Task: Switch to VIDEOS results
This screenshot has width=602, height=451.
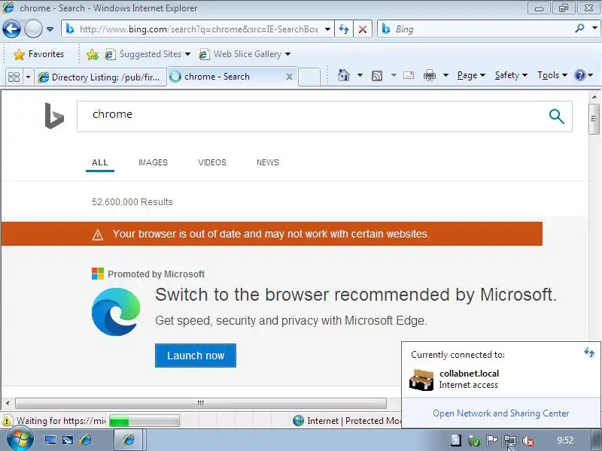Action: click(x=212, y=162)
